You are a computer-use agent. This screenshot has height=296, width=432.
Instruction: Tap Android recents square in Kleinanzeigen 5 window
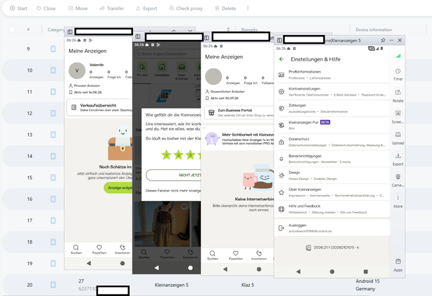[366, 272]
